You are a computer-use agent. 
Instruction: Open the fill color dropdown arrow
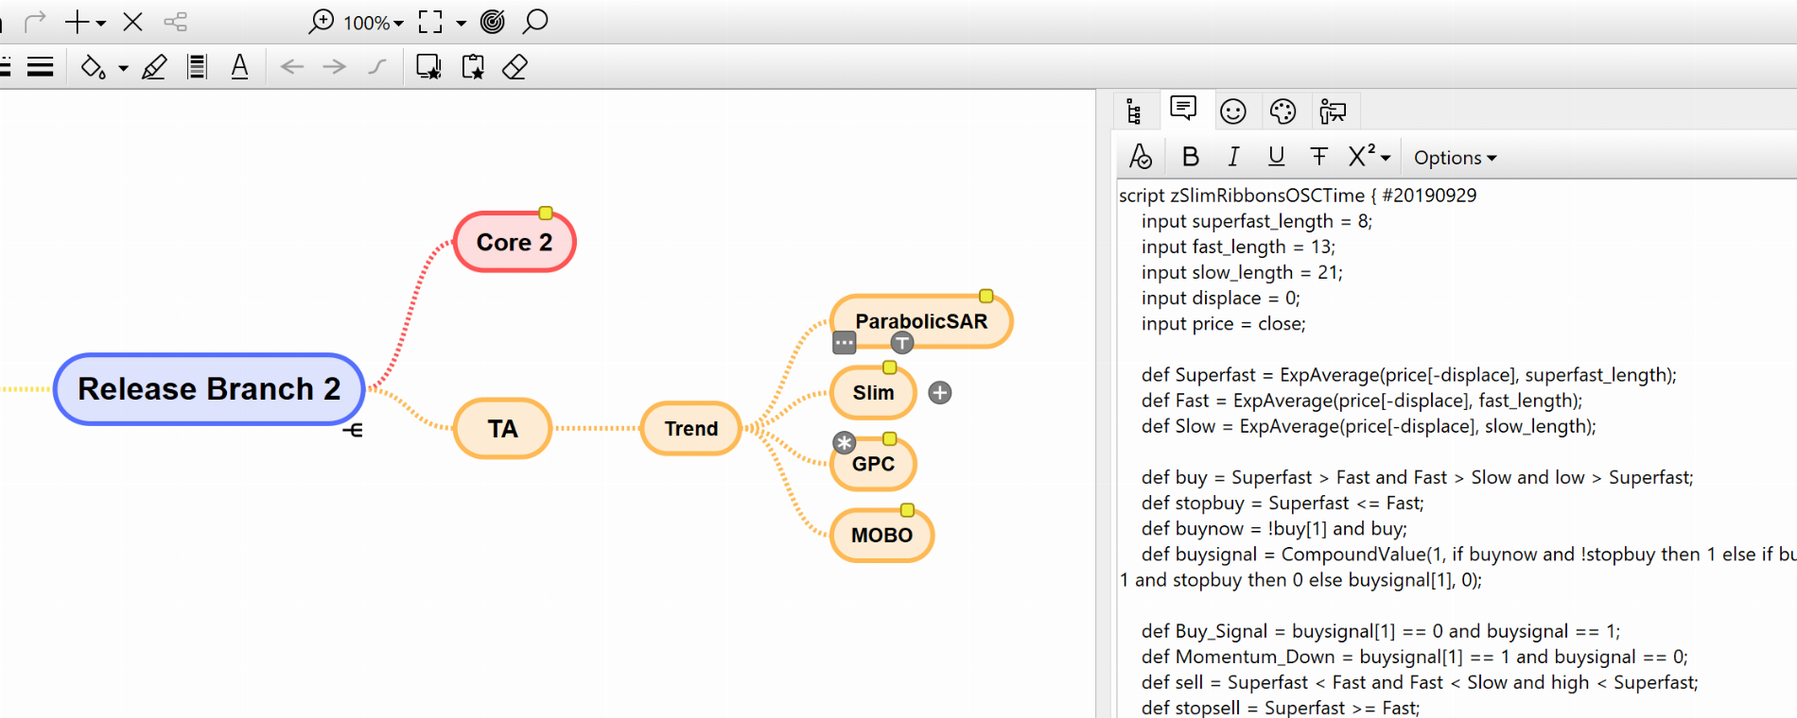pos(123,68)
